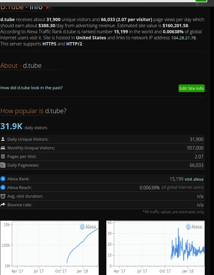
Task: Click the Edit Site Info button
Action: 192,88
